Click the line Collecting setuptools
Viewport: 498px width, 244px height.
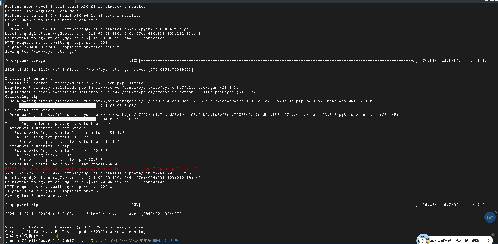pyautogui.click(x=30, y=110)
